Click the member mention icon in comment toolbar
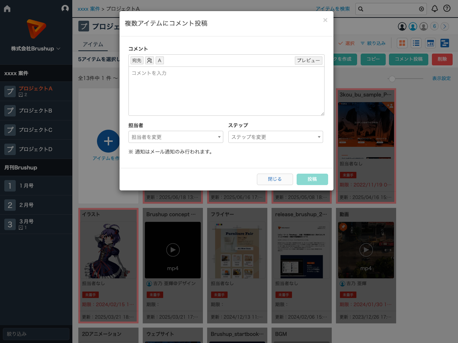This screenshot has width=458, height=343. coord(149,60)
